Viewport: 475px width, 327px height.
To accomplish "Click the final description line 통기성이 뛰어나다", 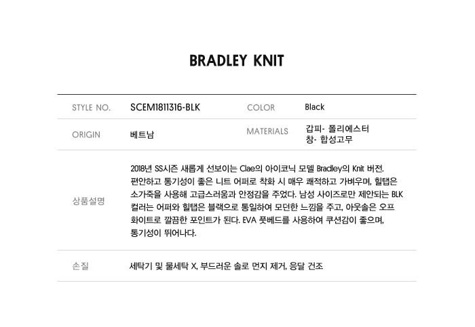I will click(163, 233).
